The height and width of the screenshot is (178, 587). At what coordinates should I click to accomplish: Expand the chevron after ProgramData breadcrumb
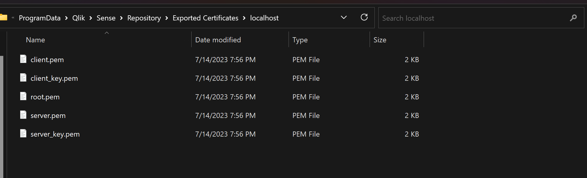click(66, 18)
